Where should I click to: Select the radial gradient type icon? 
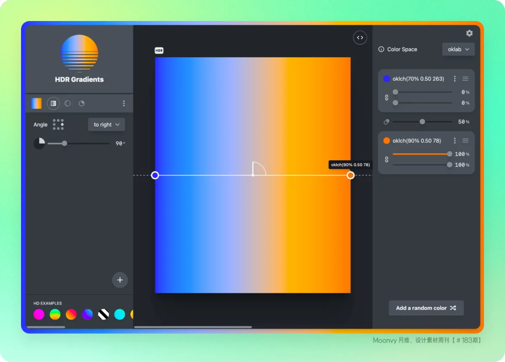[67, 104]
